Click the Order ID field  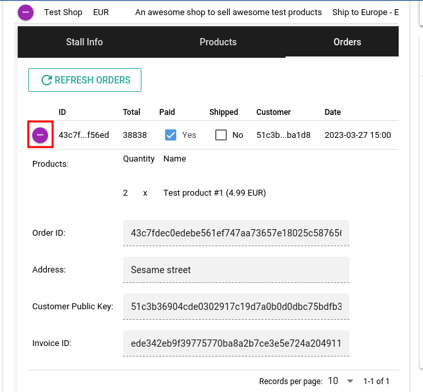[x=236, y=233]
